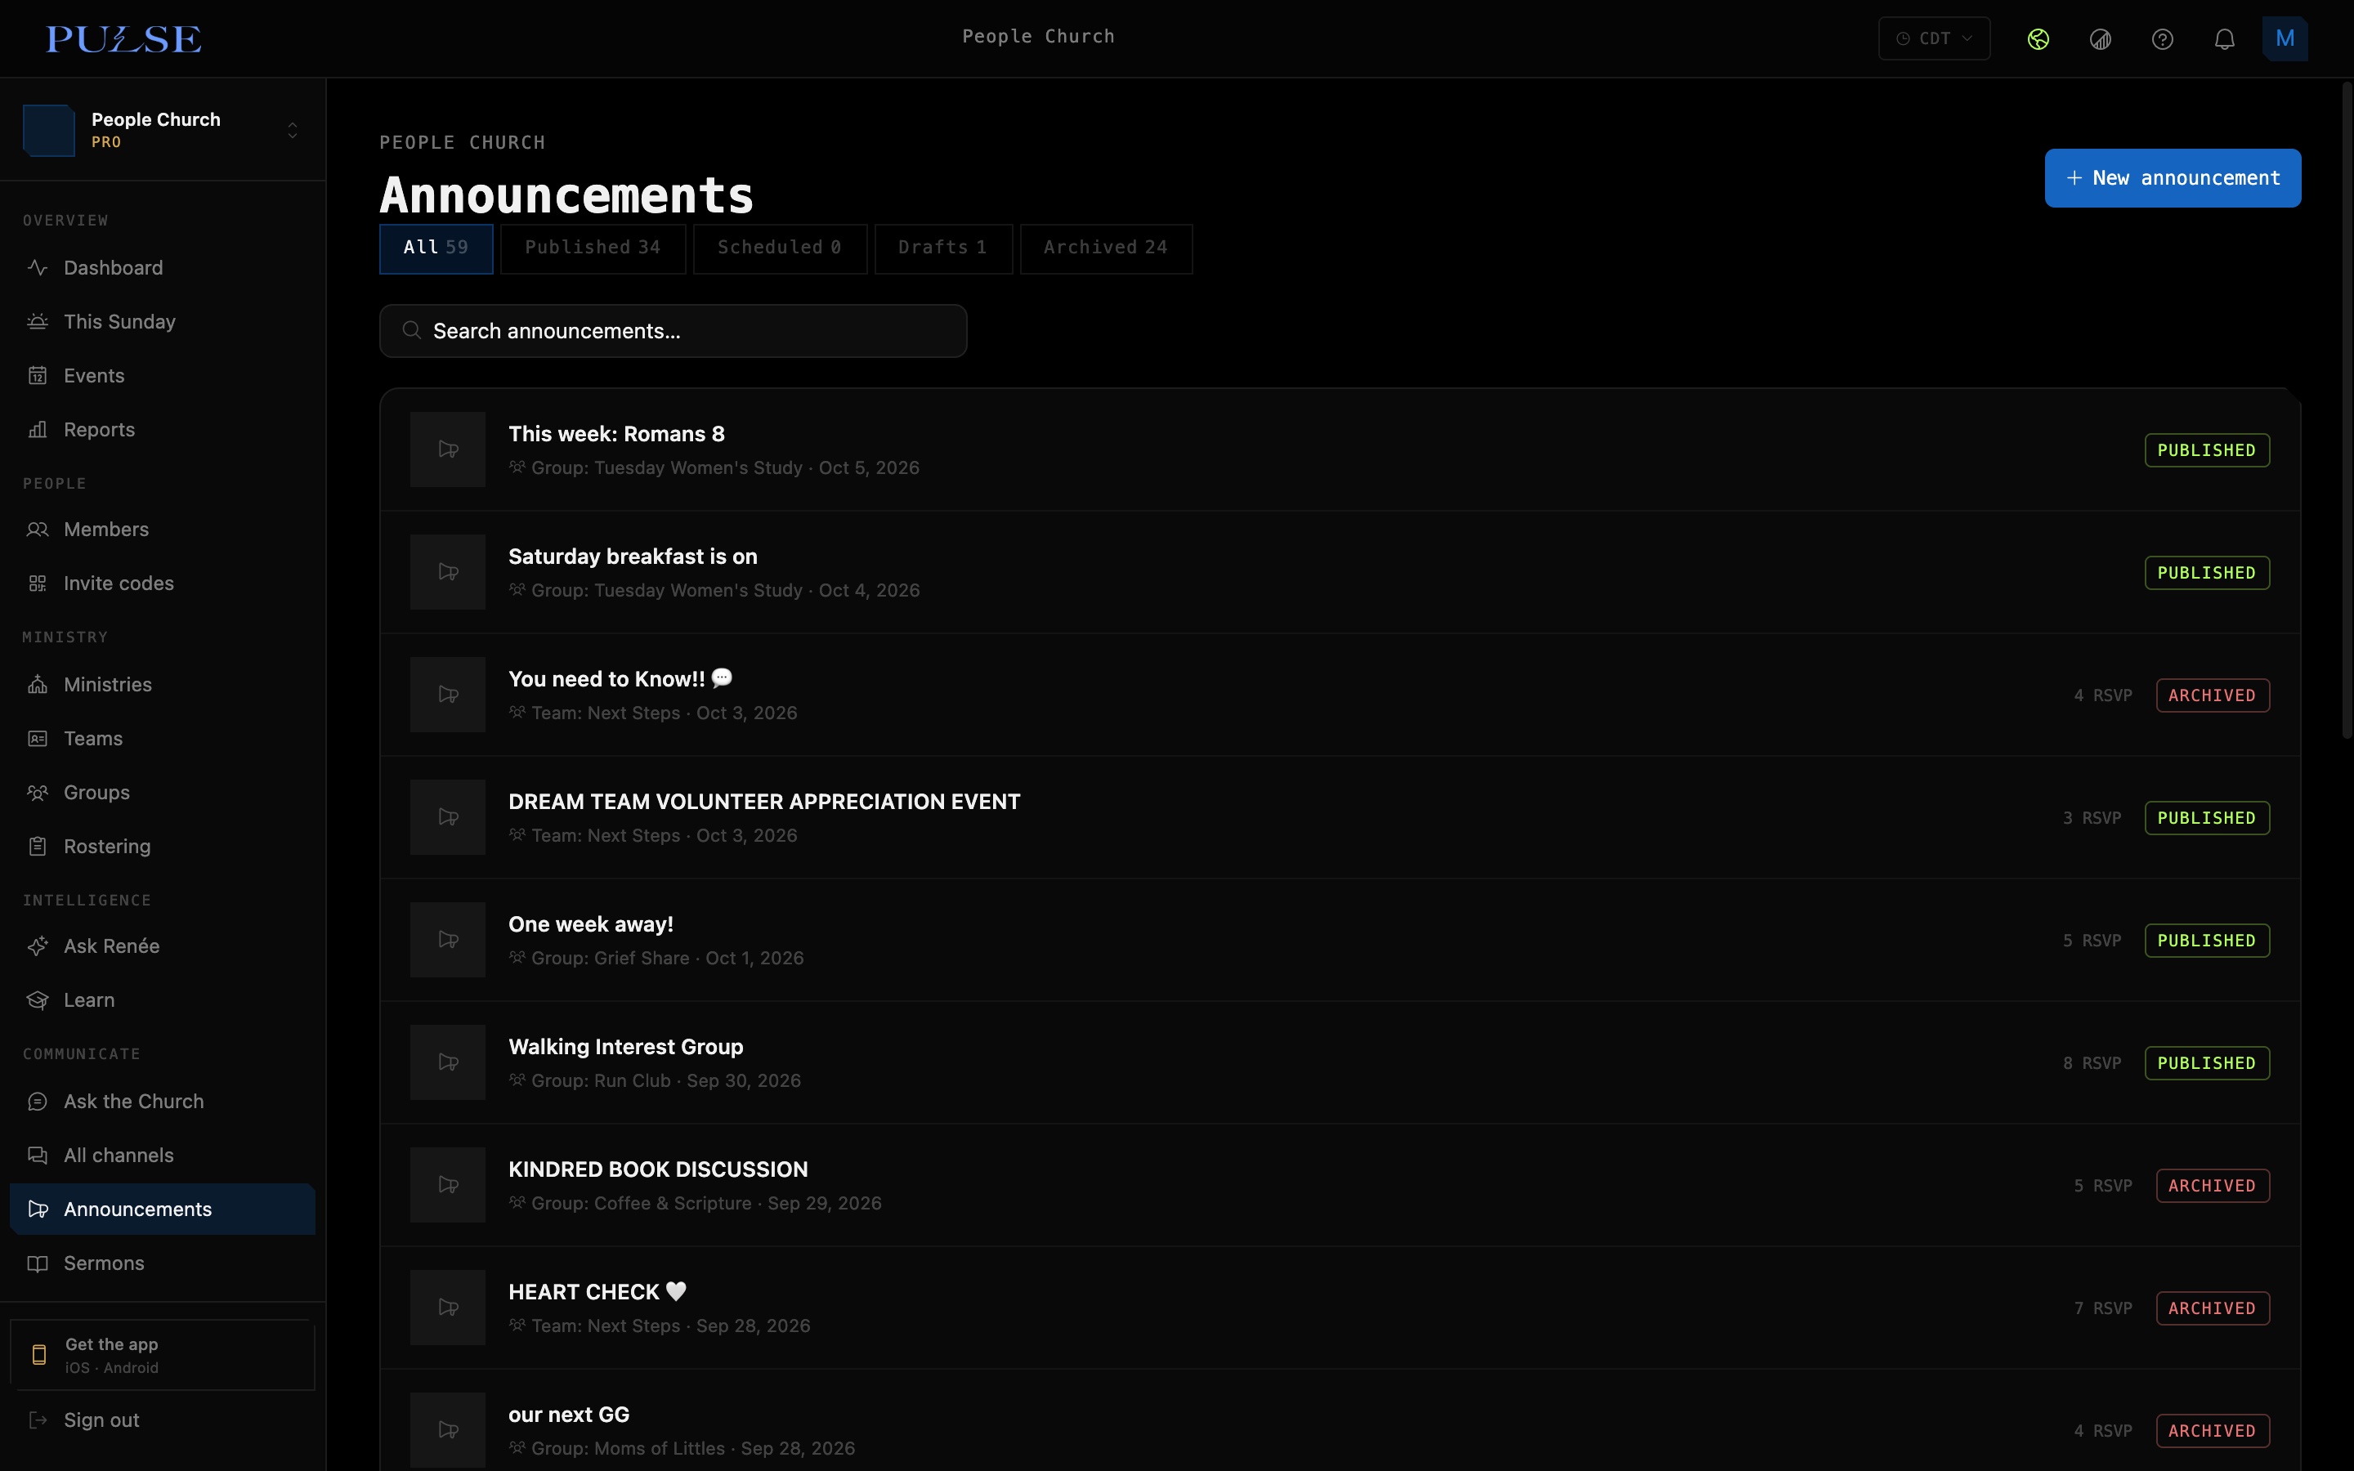
Task: Open Ministries in the sidebar
Action: pyautogui.click(x=163, y=684)
